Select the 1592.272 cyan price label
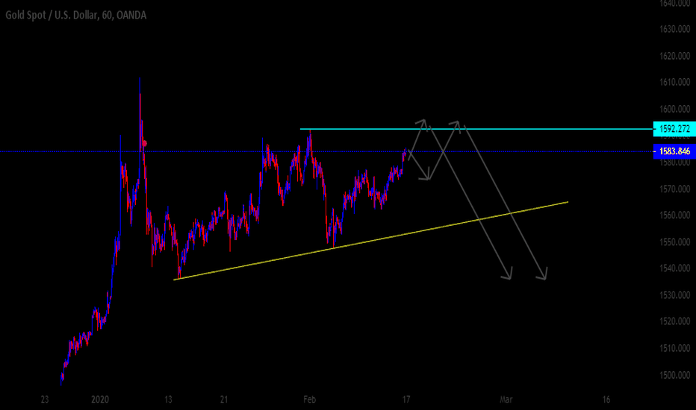The image size is (696, 410). [674, 129]
